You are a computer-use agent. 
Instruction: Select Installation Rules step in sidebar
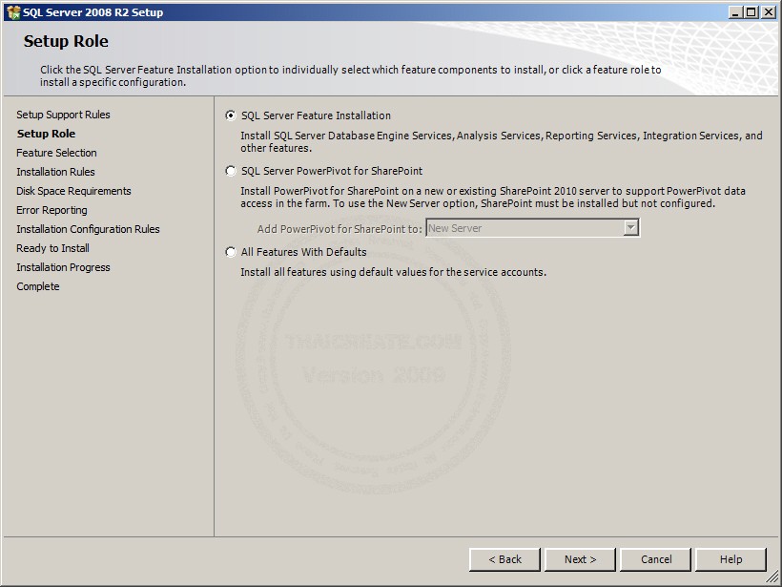point(55,172)
